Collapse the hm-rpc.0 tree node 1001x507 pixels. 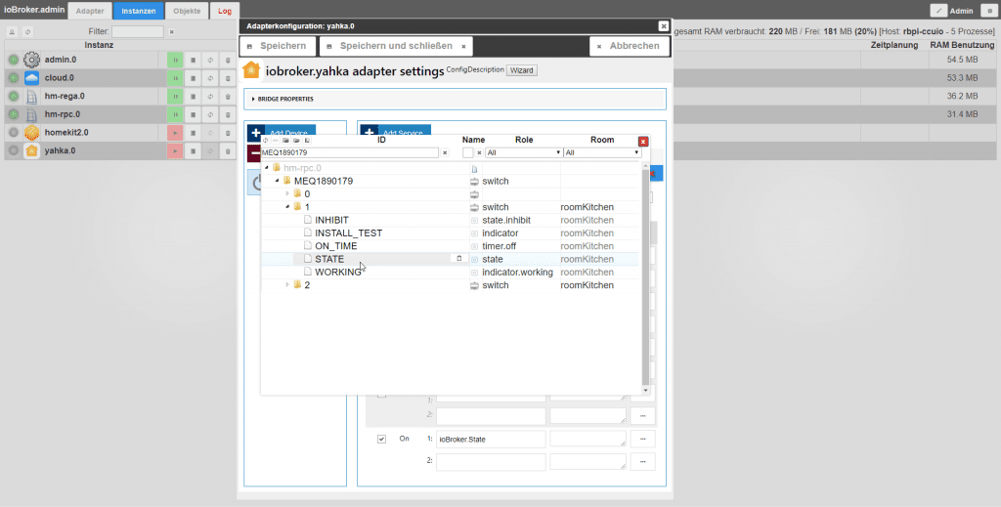coord(267,168)
